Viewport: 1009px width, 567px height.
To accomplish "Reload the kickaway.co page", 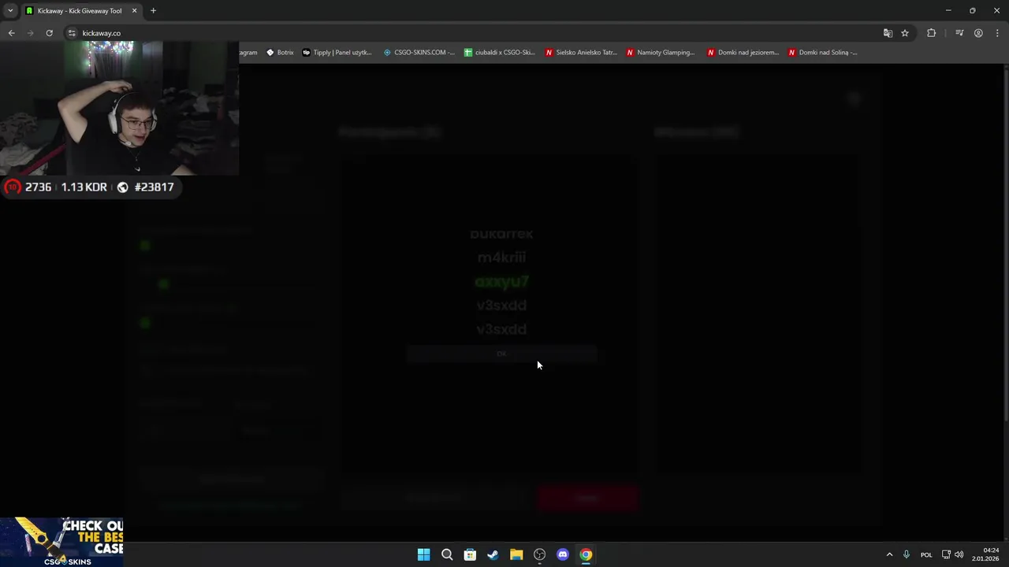I will [49, 33].
